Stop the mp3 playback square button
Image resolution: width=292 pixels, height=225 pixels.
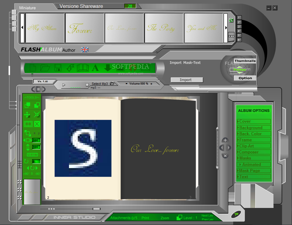click(x=87, y=85)
